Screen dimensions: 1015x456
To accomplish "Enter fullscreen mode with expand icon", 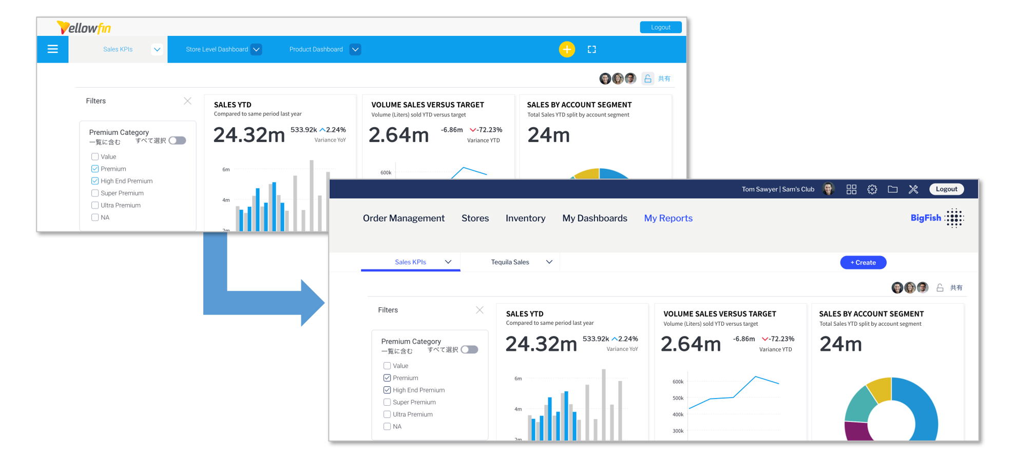I will (591, 49).
